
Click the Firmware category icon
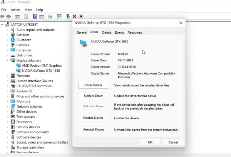(x=13, y=76)
